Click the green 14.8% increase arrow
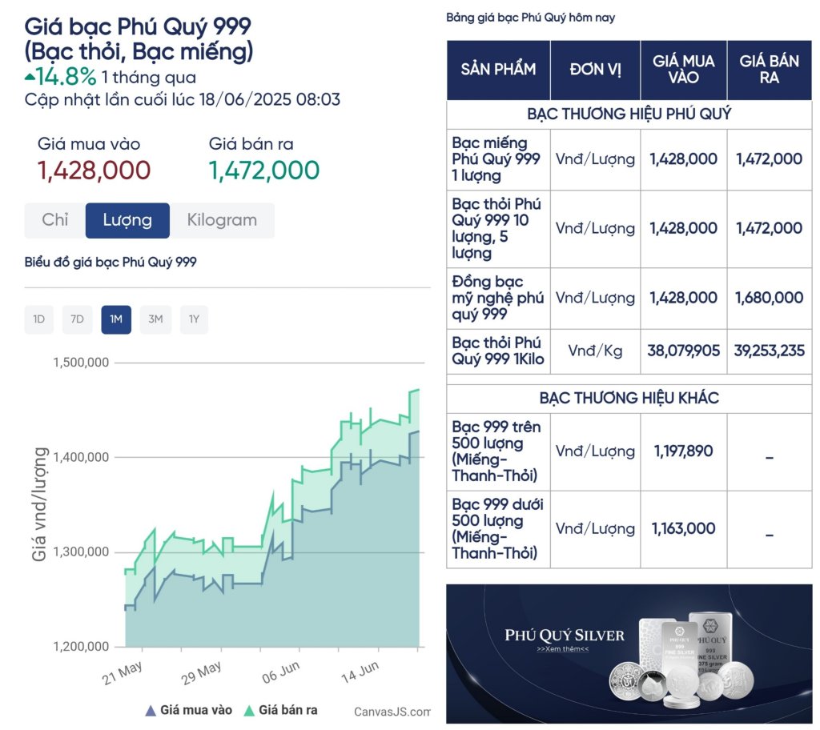 coord(30,78)
